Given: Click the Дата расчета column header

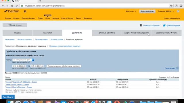Looking at the screenshot, I should pyautogui.click(x=122, y=80).
